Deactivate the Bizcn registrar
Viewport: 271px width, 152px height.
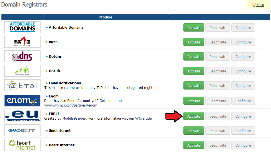[218, 42]
